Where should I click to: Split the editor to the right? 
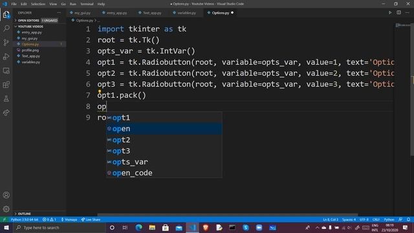(x=398, y=13)
